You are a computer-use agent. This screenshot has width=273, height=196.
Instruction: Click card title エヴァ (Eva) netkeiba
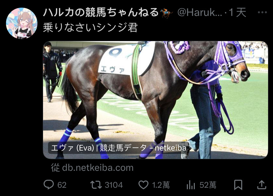pos(119,148)
